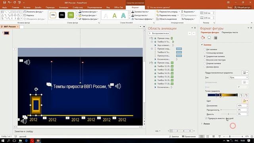Open gradient stop Цвет color picker
254x143 pixels.
point(245,101)
